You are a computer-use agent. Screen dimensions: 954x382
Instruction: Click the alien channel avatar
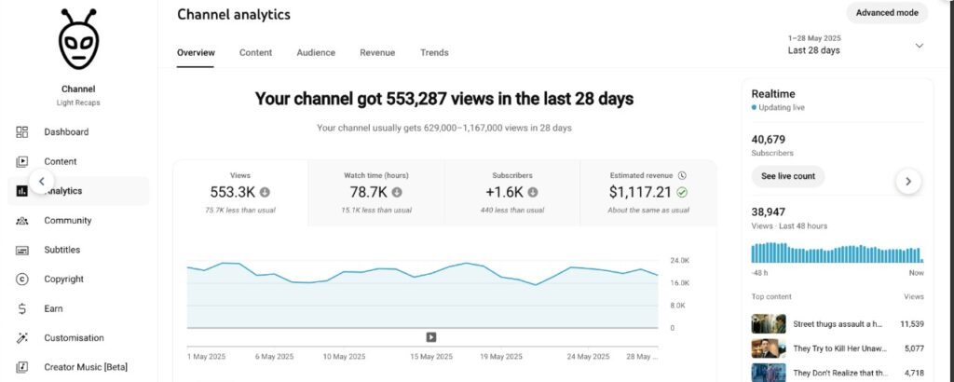[78, 41]
